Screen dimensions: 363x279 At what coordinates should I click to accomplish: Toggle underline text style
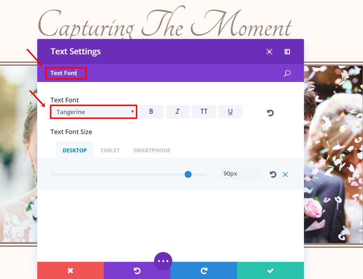click(230, 112)
